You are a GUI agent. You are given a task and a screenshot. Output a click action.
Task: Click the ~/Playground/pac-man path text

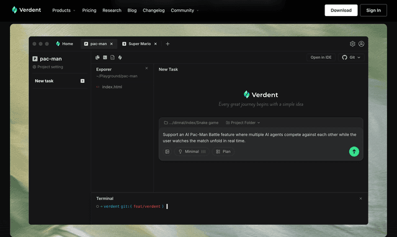click(x=117, y=76)
